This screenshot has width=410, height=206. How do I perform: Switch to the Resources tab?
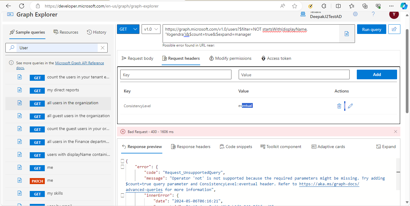[x=66, y=32]
